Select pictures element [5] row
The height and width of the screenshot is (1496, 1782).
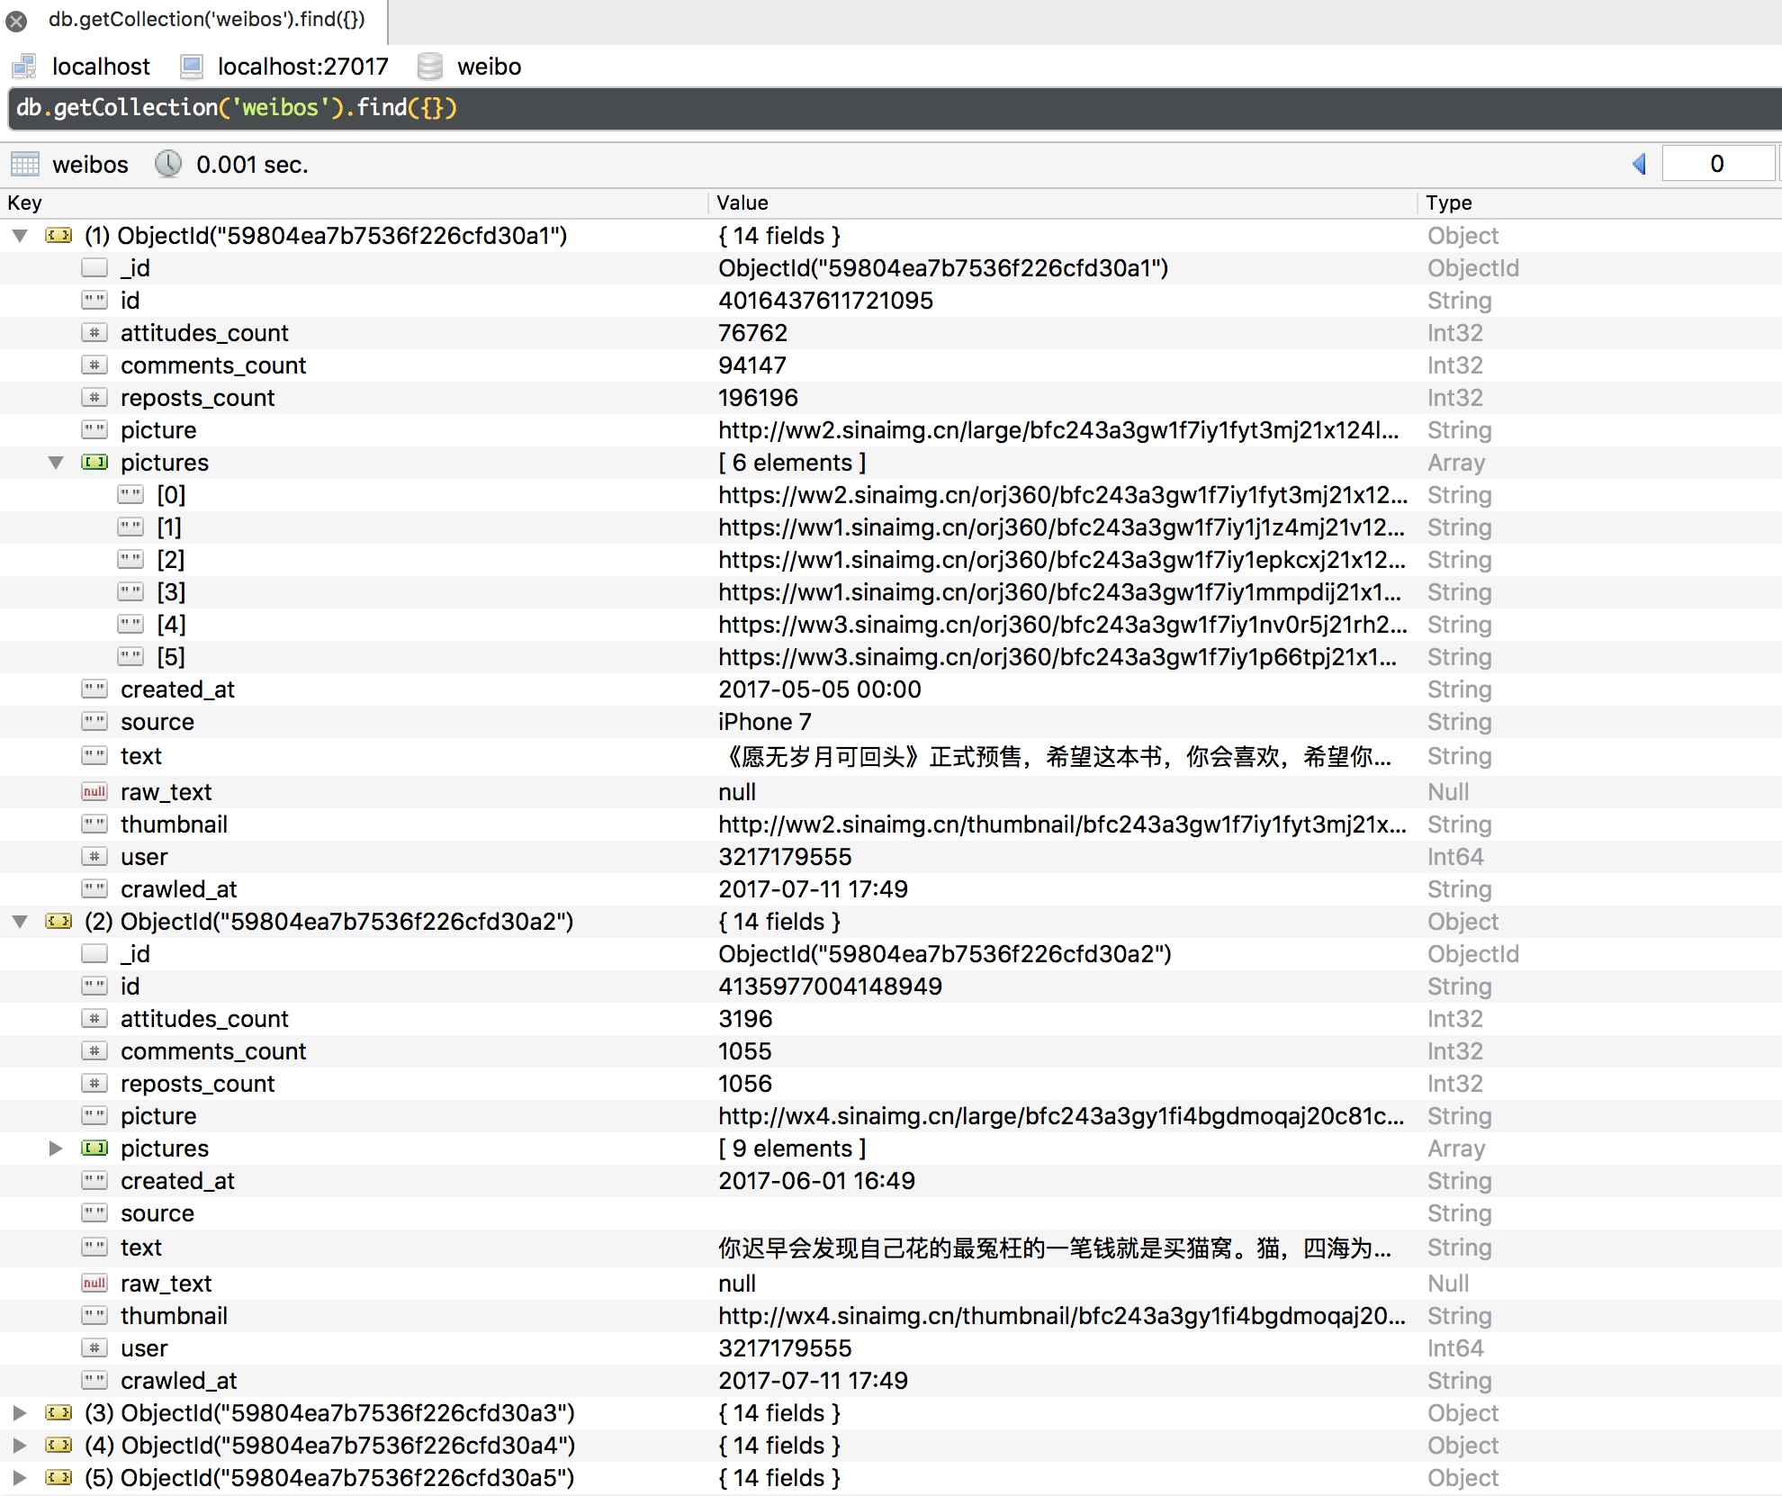click(891, 657)
